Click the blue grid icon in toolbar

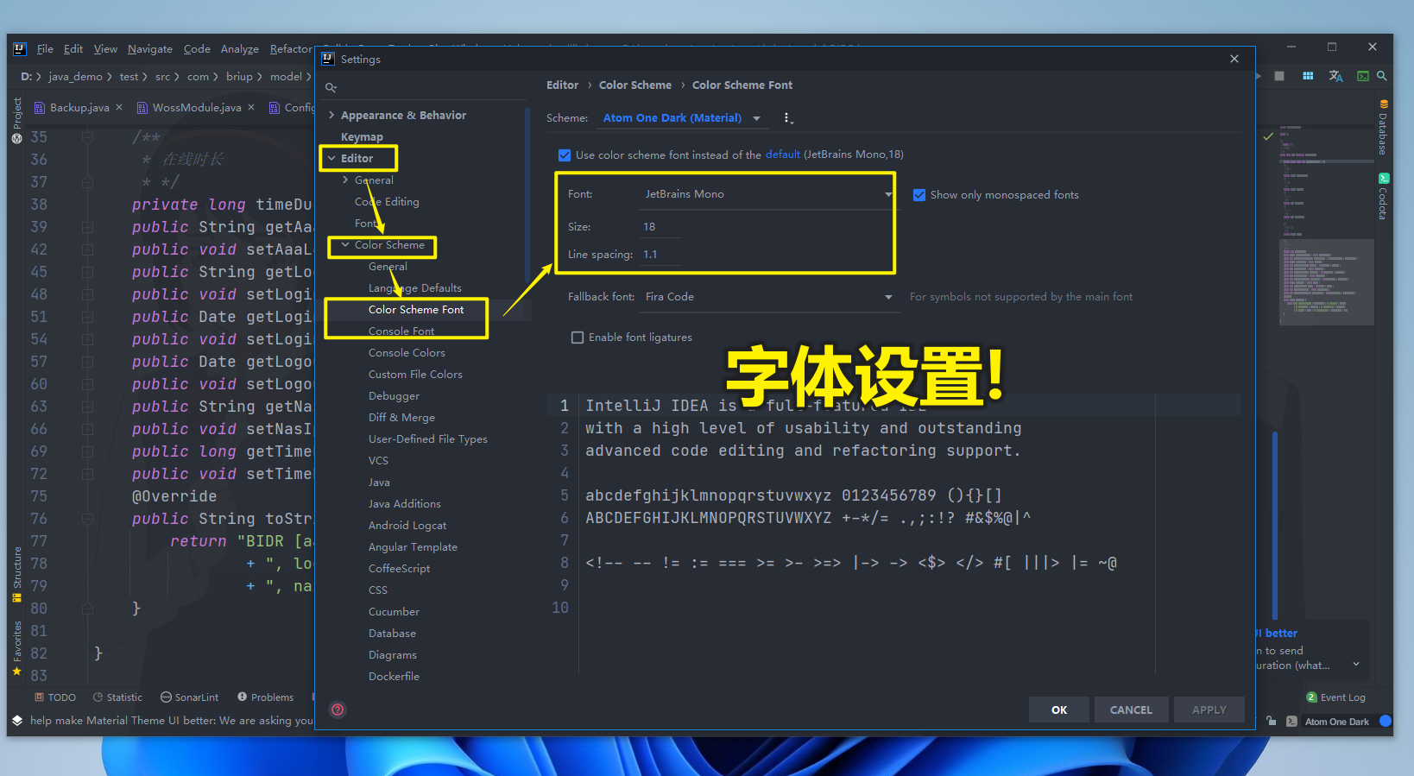1308,76
